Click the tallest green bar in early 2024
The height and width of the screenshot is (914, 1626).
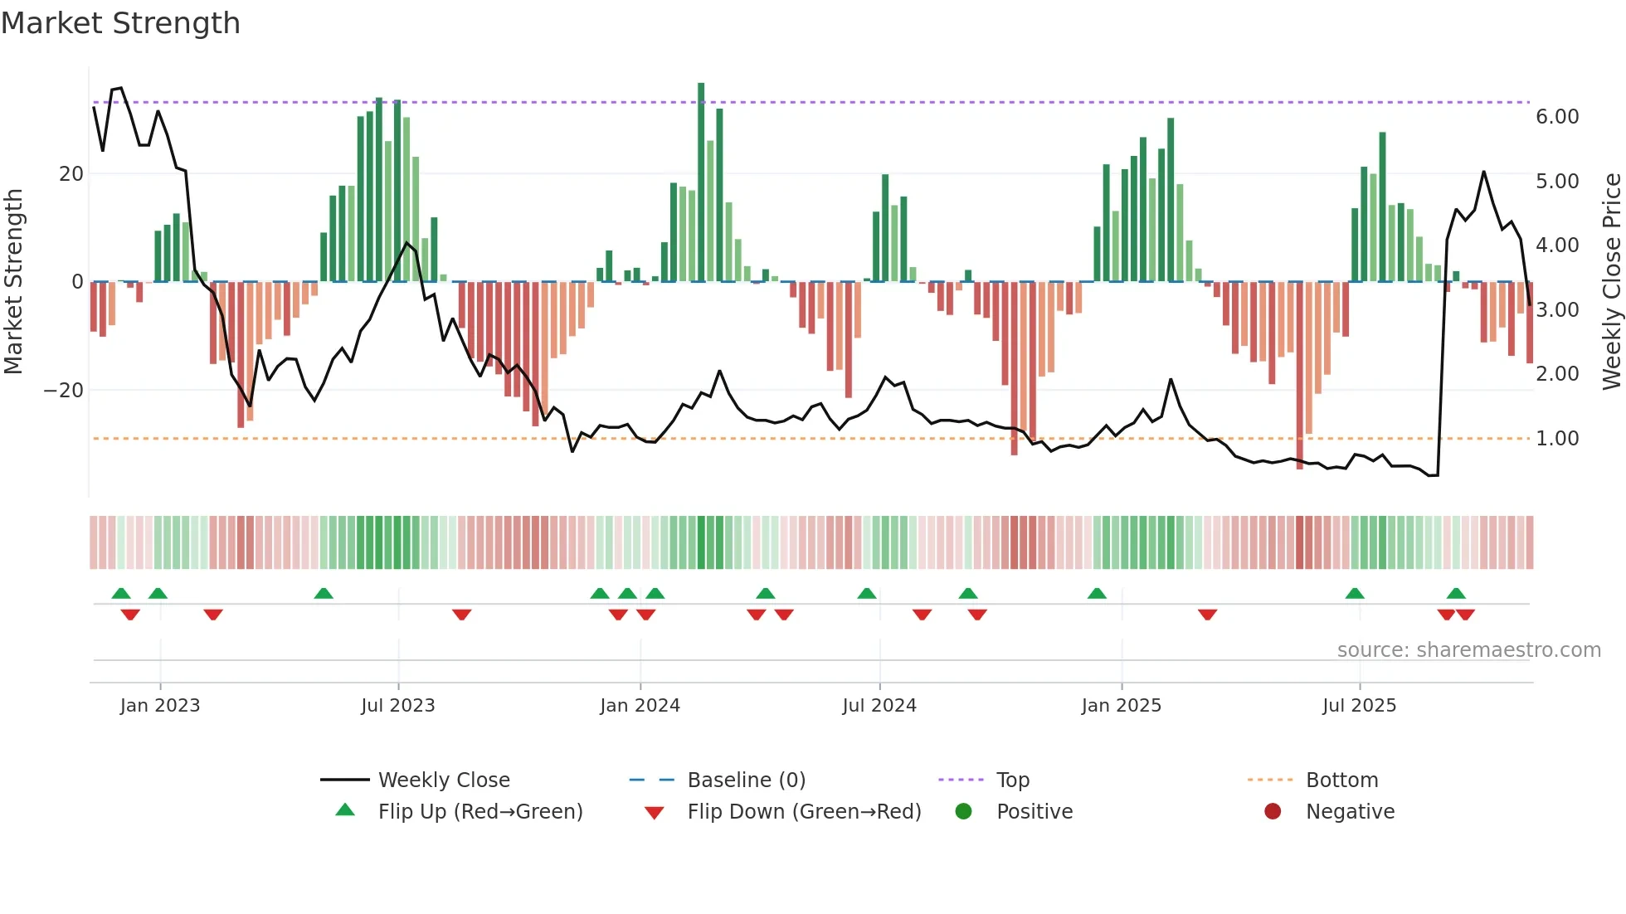coord(701,182)
